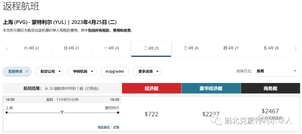Viewport: 302px width, 134px height.
Task: Click the 上海 departure city label
Action: click(9, 108)
